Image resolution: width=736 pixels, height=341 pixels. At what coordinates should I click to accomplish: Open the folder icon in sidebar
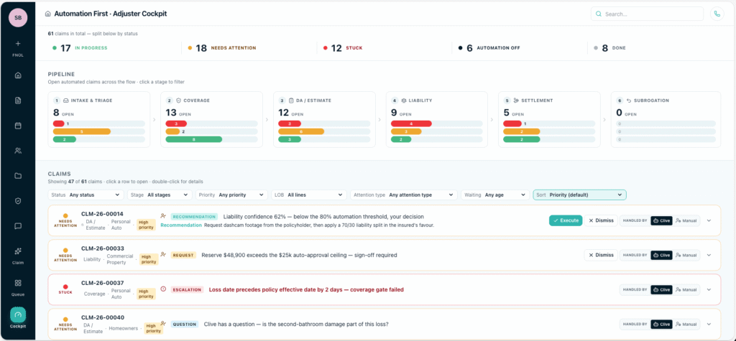[x=18, y=176]
